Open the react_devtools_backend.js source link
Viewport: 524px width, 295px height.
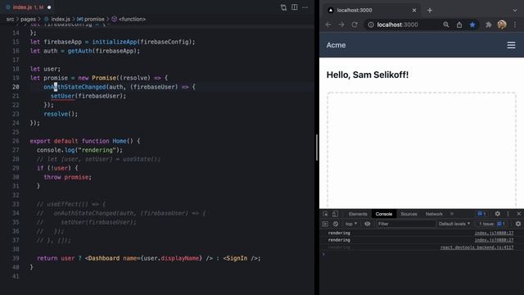(477, 247)
